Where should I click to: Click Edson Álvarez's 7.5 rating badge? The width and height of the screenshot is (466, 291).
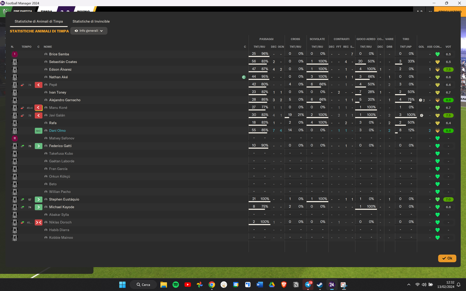(x=448, y=69)
